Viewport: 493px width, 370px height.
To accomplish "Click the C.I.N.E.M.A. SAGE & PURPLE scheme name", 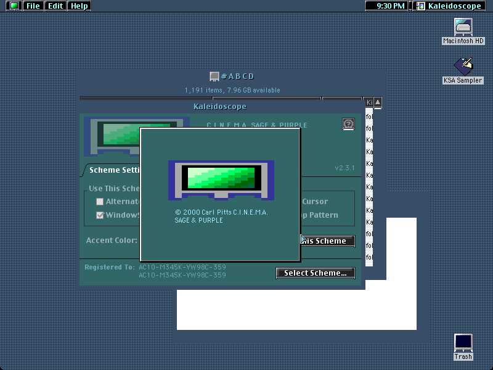I will coord(257,125).
